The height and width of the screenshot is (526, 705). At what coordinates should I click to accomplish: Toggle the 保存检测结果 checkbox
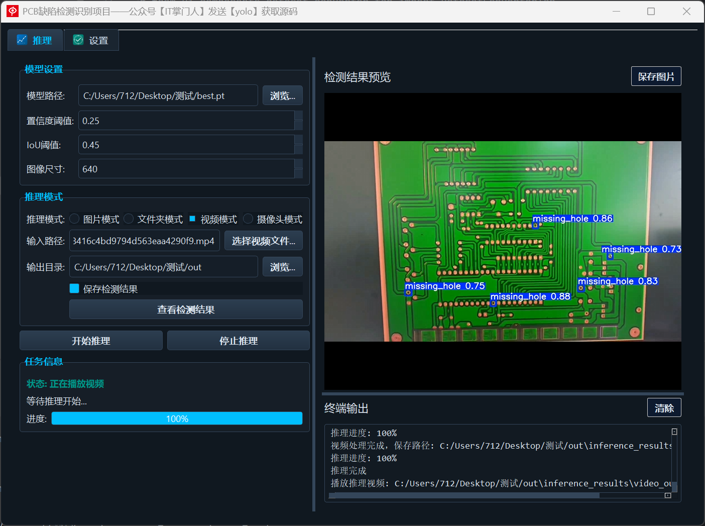[x=74, y=288]
